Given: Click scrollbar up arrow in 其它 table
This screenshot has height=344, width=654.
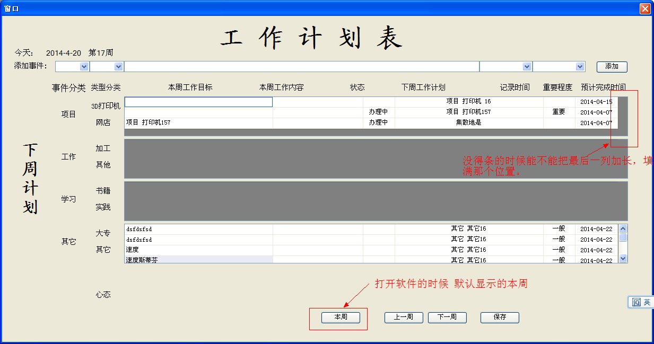Looking at the screenshot, I should (623, 228).
